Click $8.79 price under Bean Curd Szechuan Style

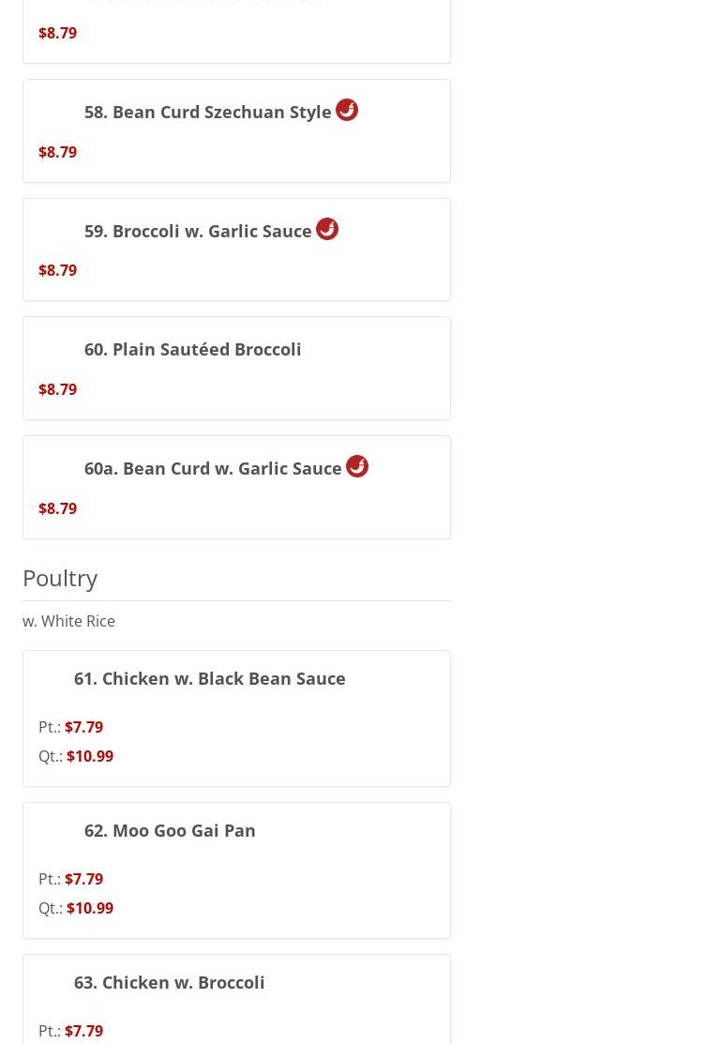point(57,152)
